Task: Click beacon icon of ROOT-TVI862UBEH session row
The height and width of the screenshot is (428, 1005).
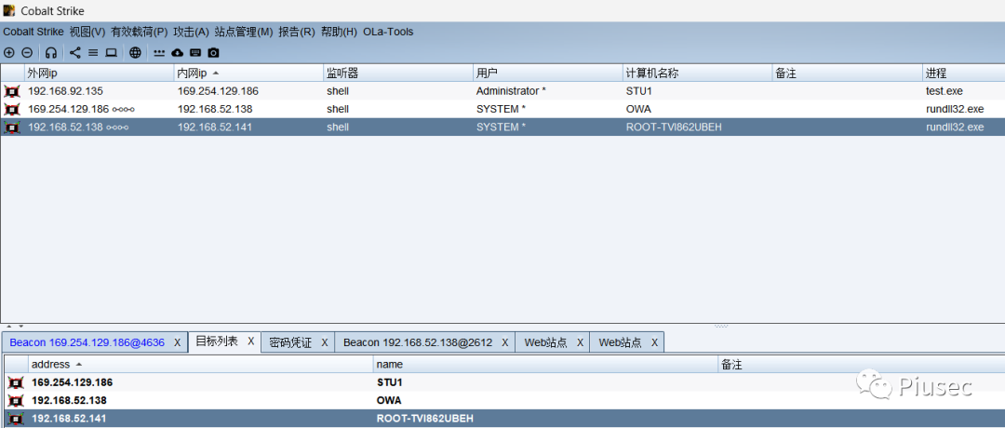Action: tap(12, 127)
